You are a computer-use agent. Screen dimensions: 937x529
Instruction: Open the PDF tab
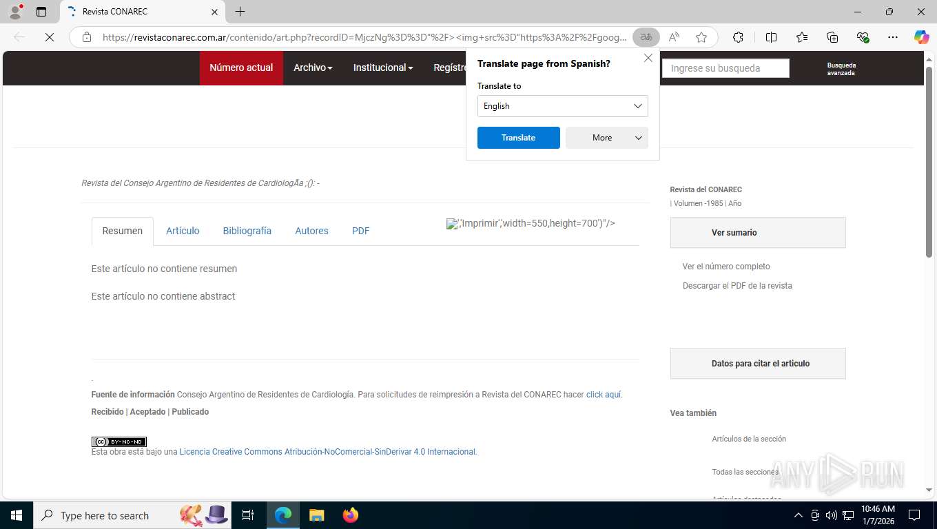[361, 231]
